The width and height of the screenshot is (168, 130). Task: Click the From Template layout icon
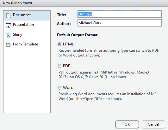(8, 45)
